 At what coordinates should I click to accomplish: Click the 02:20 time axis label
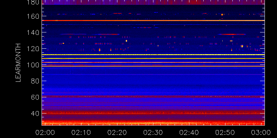(117, 132)
